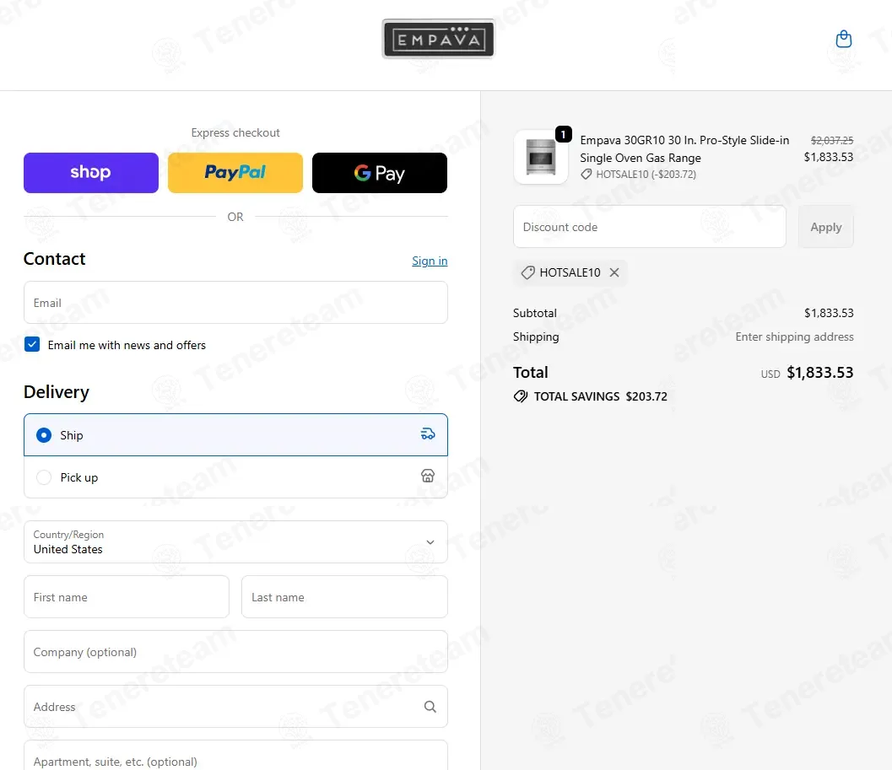Click the Company (optional) field

pos(235,652)
